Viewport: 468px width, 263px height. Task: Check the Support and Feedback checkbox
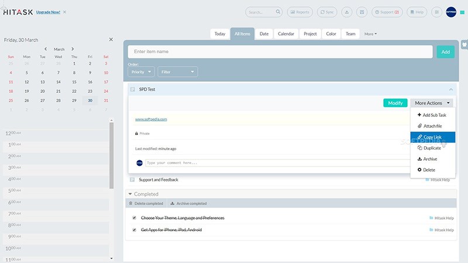tap(132, 179)
